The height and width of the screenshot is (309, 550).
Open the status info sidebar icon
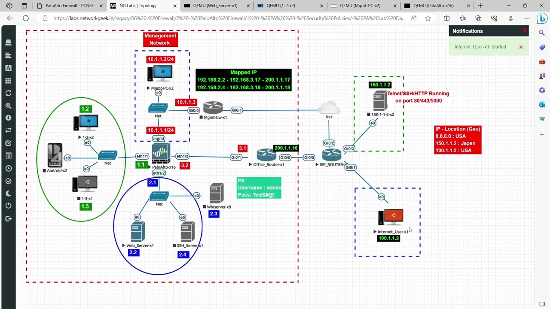click(x=8, y=118)
